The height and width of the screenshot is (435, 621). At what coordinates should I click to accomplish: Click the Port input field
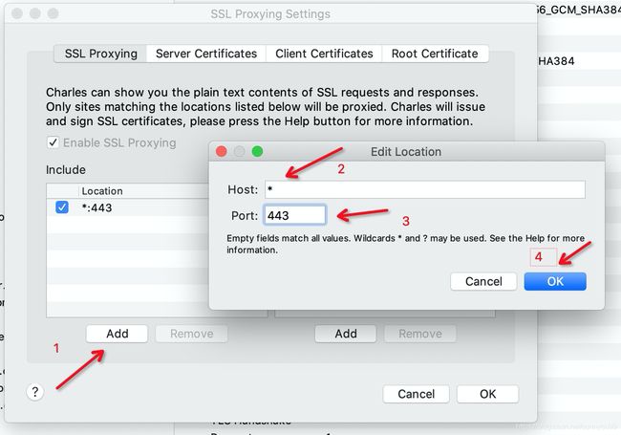(x=294, y=215)
